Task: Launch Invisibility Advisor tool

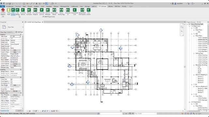Action: coord(23,12)
